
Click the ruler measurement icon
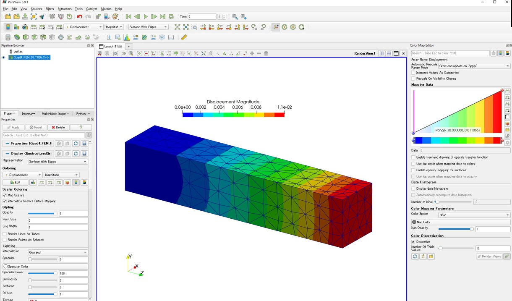click(184, 37)
